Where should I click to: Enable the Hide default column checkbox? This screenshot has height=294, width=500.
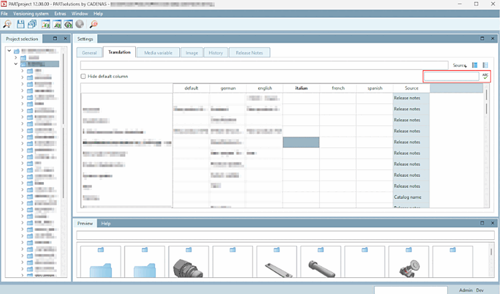tap(83, 77)
